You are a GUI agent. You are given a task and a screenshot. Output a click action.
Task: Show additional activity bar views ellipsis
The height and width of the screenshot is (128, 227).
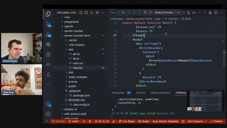(x=48, y=84)
